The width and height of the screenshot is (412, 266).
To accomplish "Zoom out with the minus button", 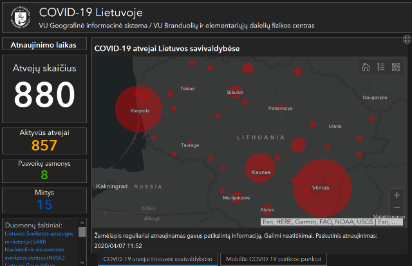I will point(397,208).
